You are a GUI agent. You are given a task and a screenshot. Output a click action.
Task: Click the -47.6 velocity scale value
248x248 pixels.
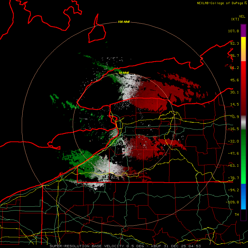(233, 153)
